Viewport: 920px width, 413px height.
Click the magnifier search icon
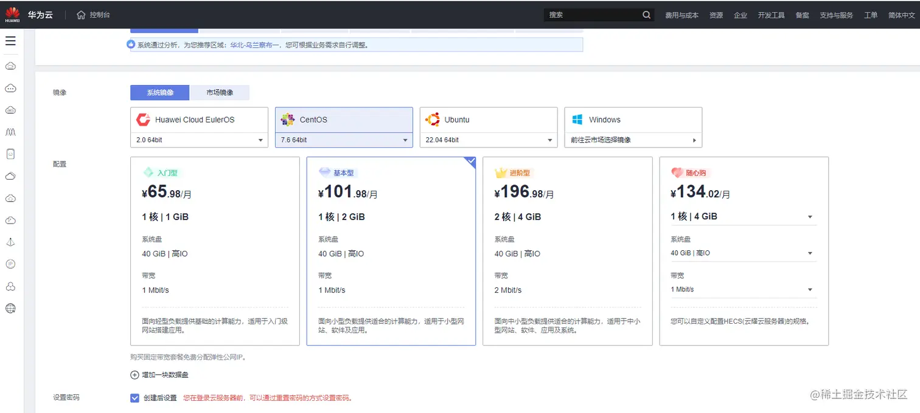647,15
